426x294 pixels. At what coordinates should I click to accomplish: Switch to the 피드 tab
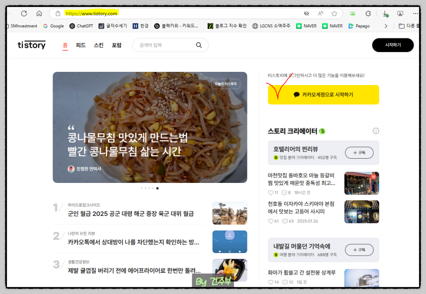click(x=81, y=45)
